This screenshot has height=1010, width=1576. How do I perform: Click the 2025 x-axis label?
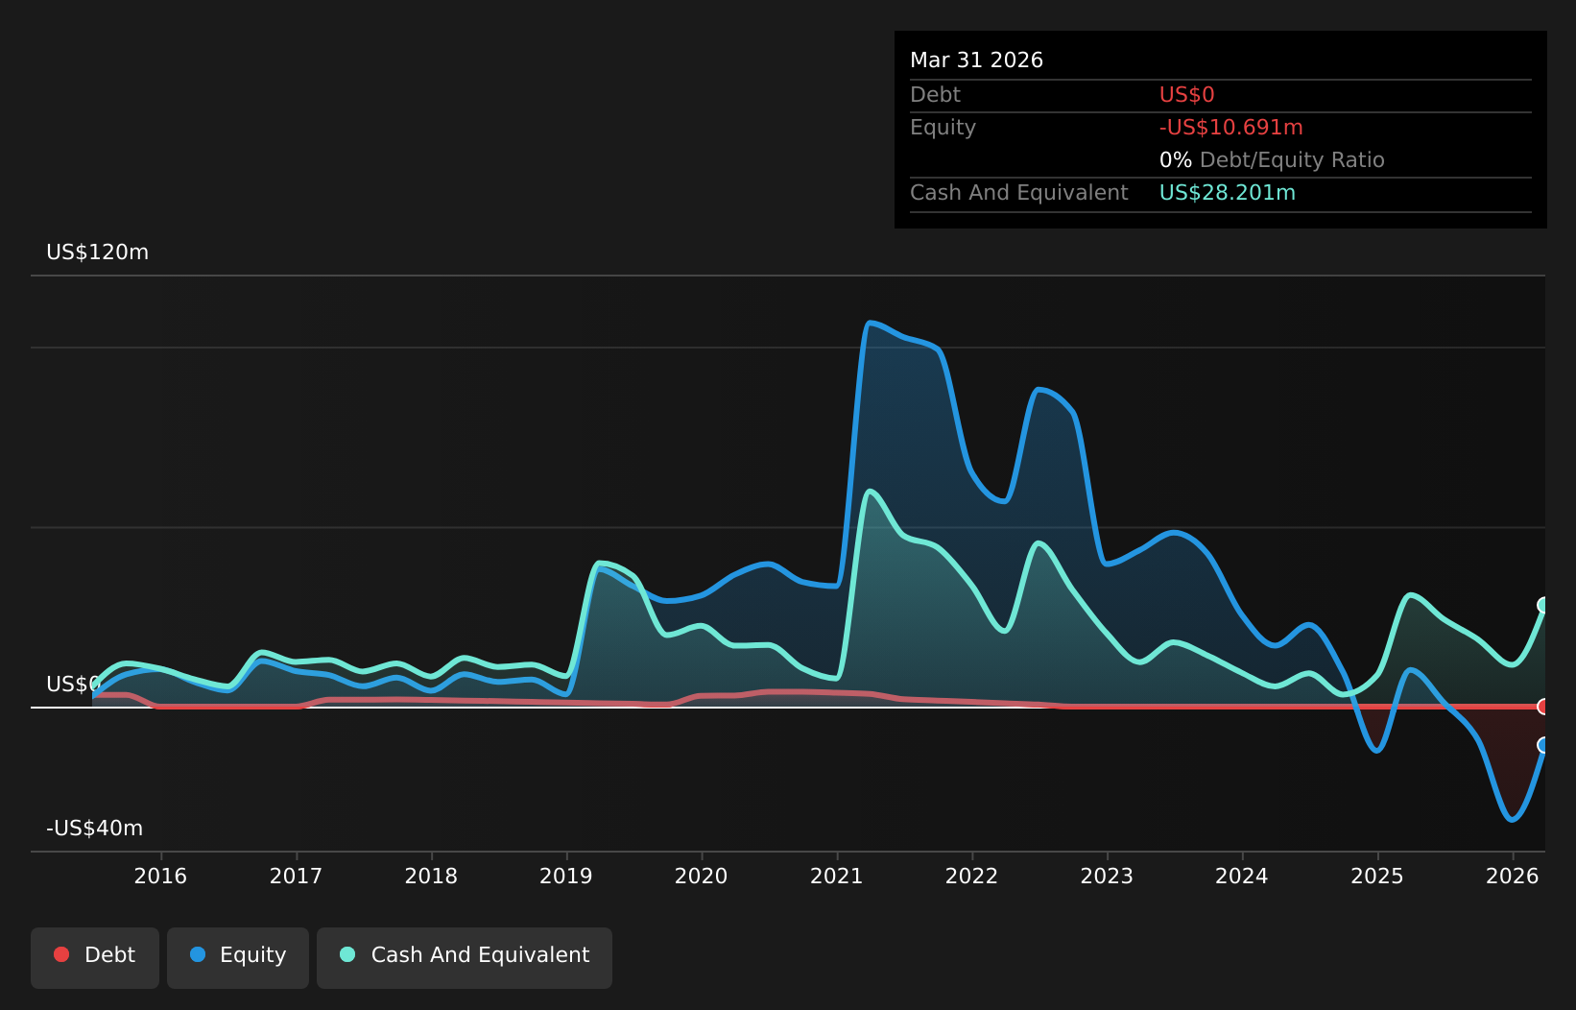(x=1377, y=876)
